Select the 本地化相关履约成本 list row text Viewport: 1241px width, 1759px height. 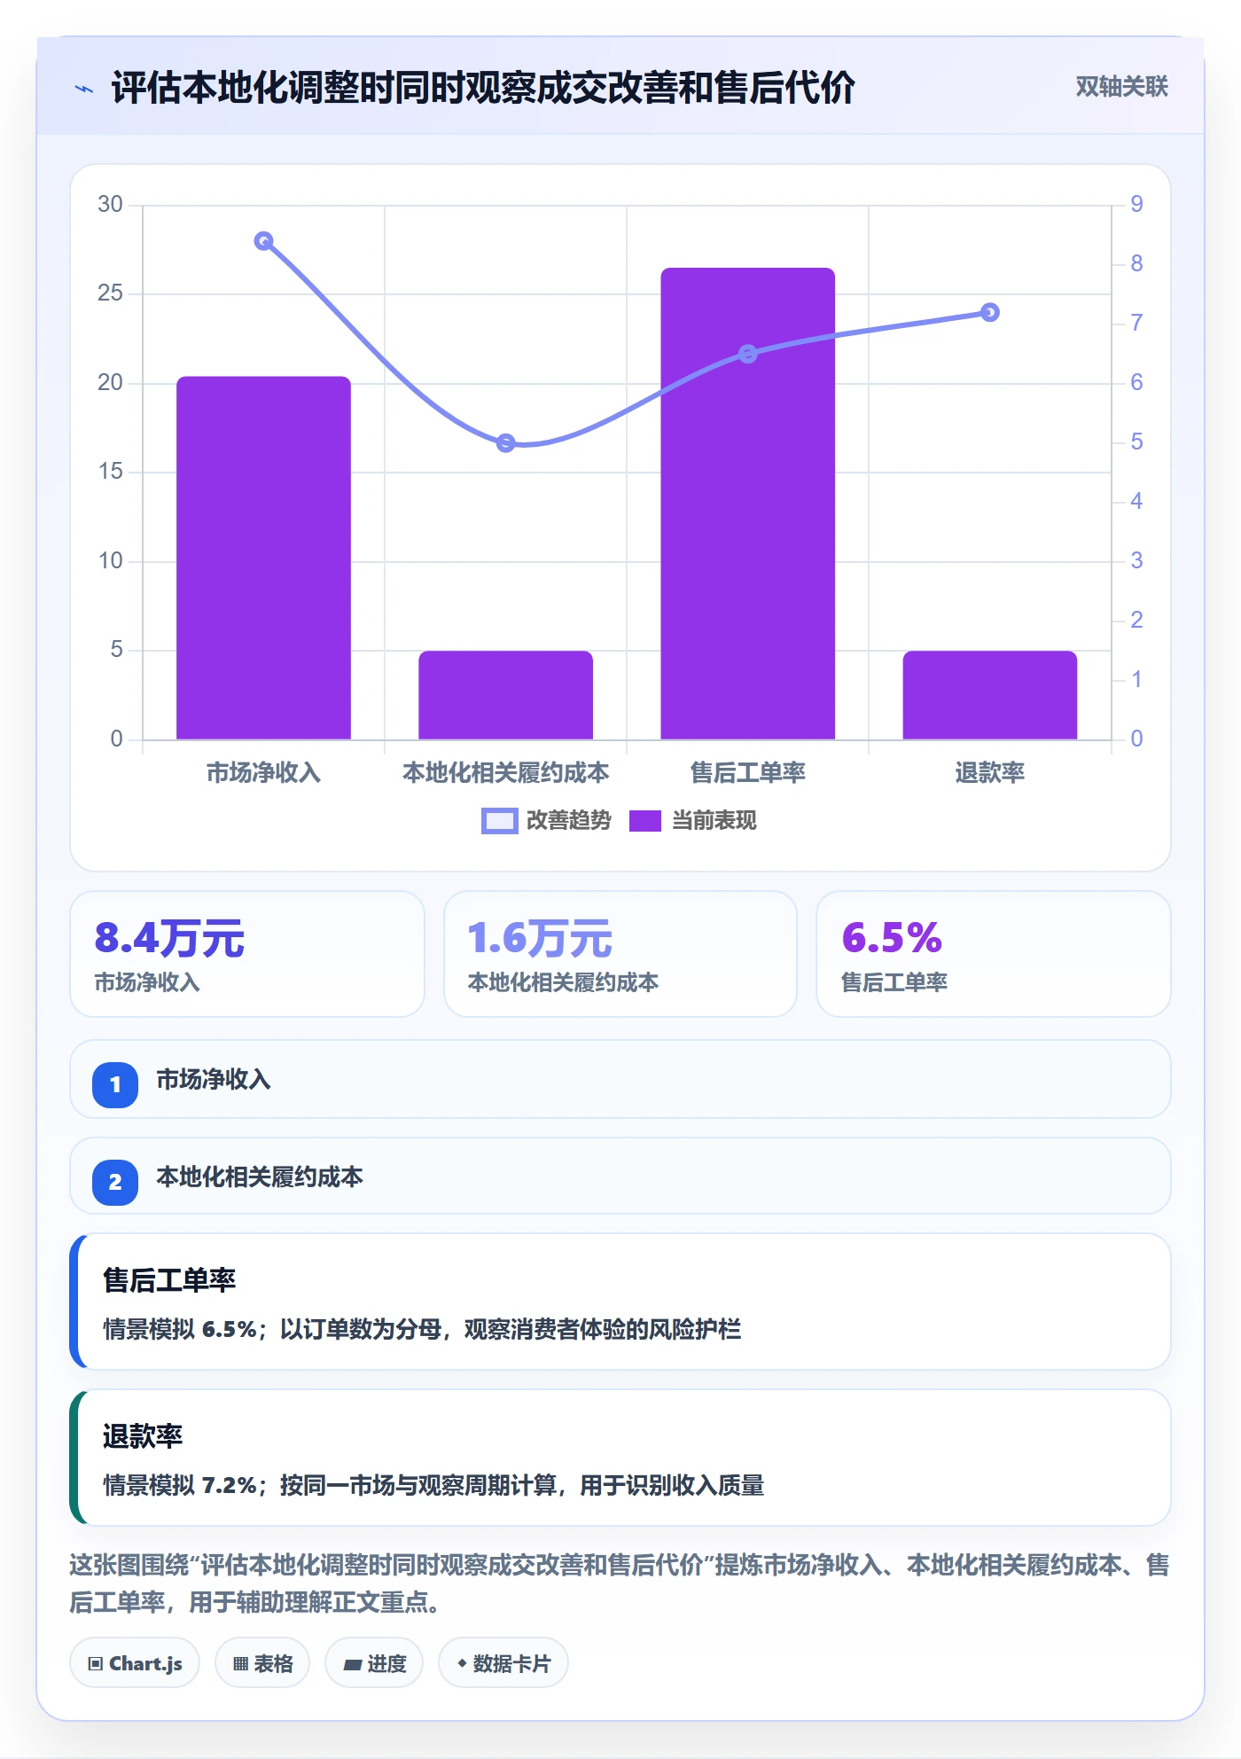coord(260,1177)
